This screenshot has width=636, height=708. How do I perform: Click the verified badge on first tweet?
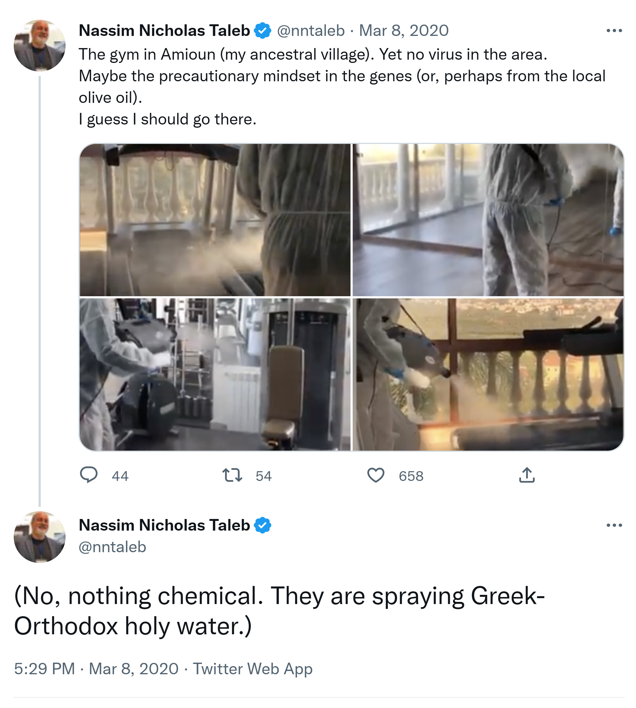tap(263, 31)
